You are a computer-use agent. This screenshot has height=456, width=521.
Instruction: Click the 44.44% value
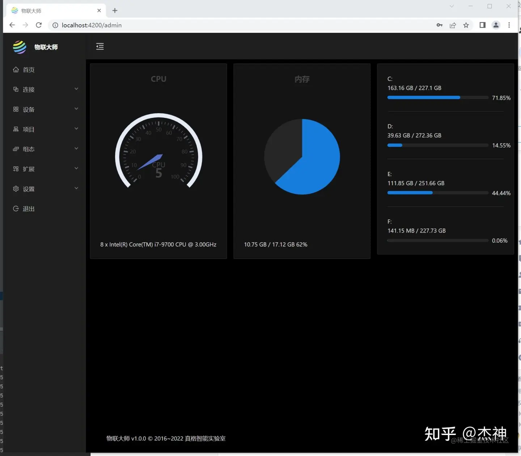pos(501,193)
